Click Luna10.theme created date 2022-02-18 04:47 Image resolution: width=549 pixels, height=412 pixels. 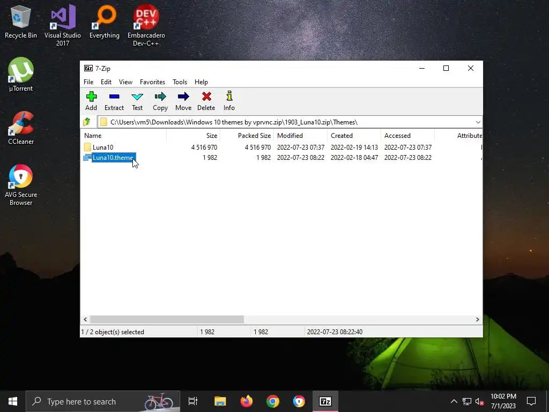point(354,158)
